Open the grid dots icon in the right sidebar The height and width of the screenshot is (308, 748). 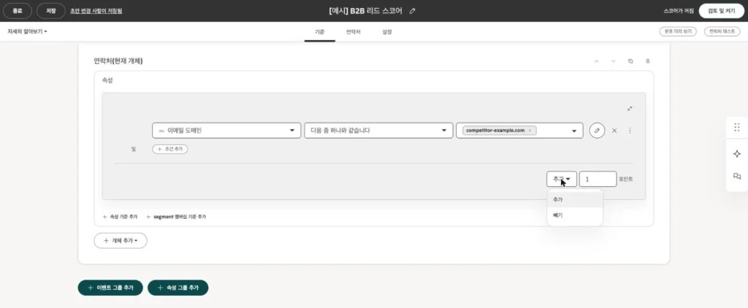pyautogui.click(x=737, y=127)
